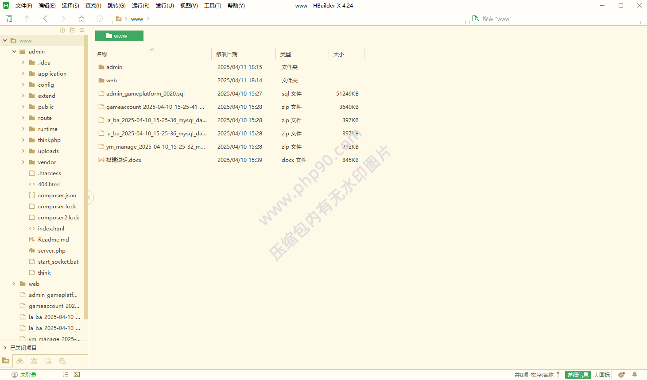Viewport: 647px width, 380px height.
Task: Click 未登录 login link
Action: click(x=28, y=375)
